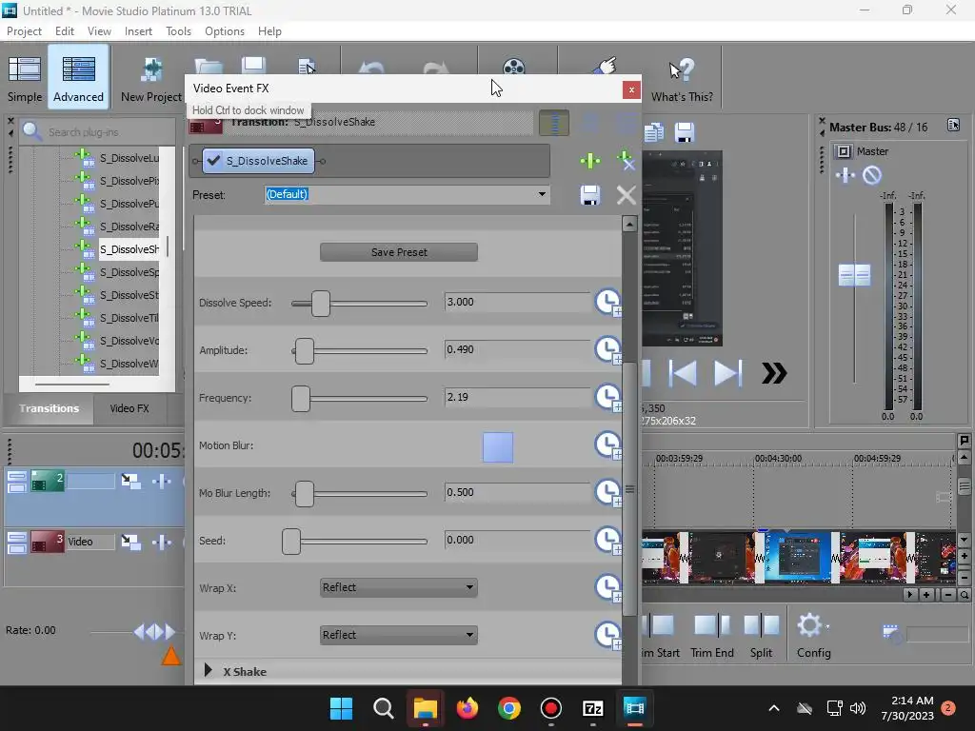975x731 pixels.
Task: Toggle Master automation settings icon
Action: [872, 175]
